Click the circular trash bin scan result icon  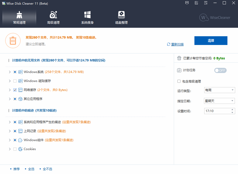pyautogui.click(x=13, y=41)
